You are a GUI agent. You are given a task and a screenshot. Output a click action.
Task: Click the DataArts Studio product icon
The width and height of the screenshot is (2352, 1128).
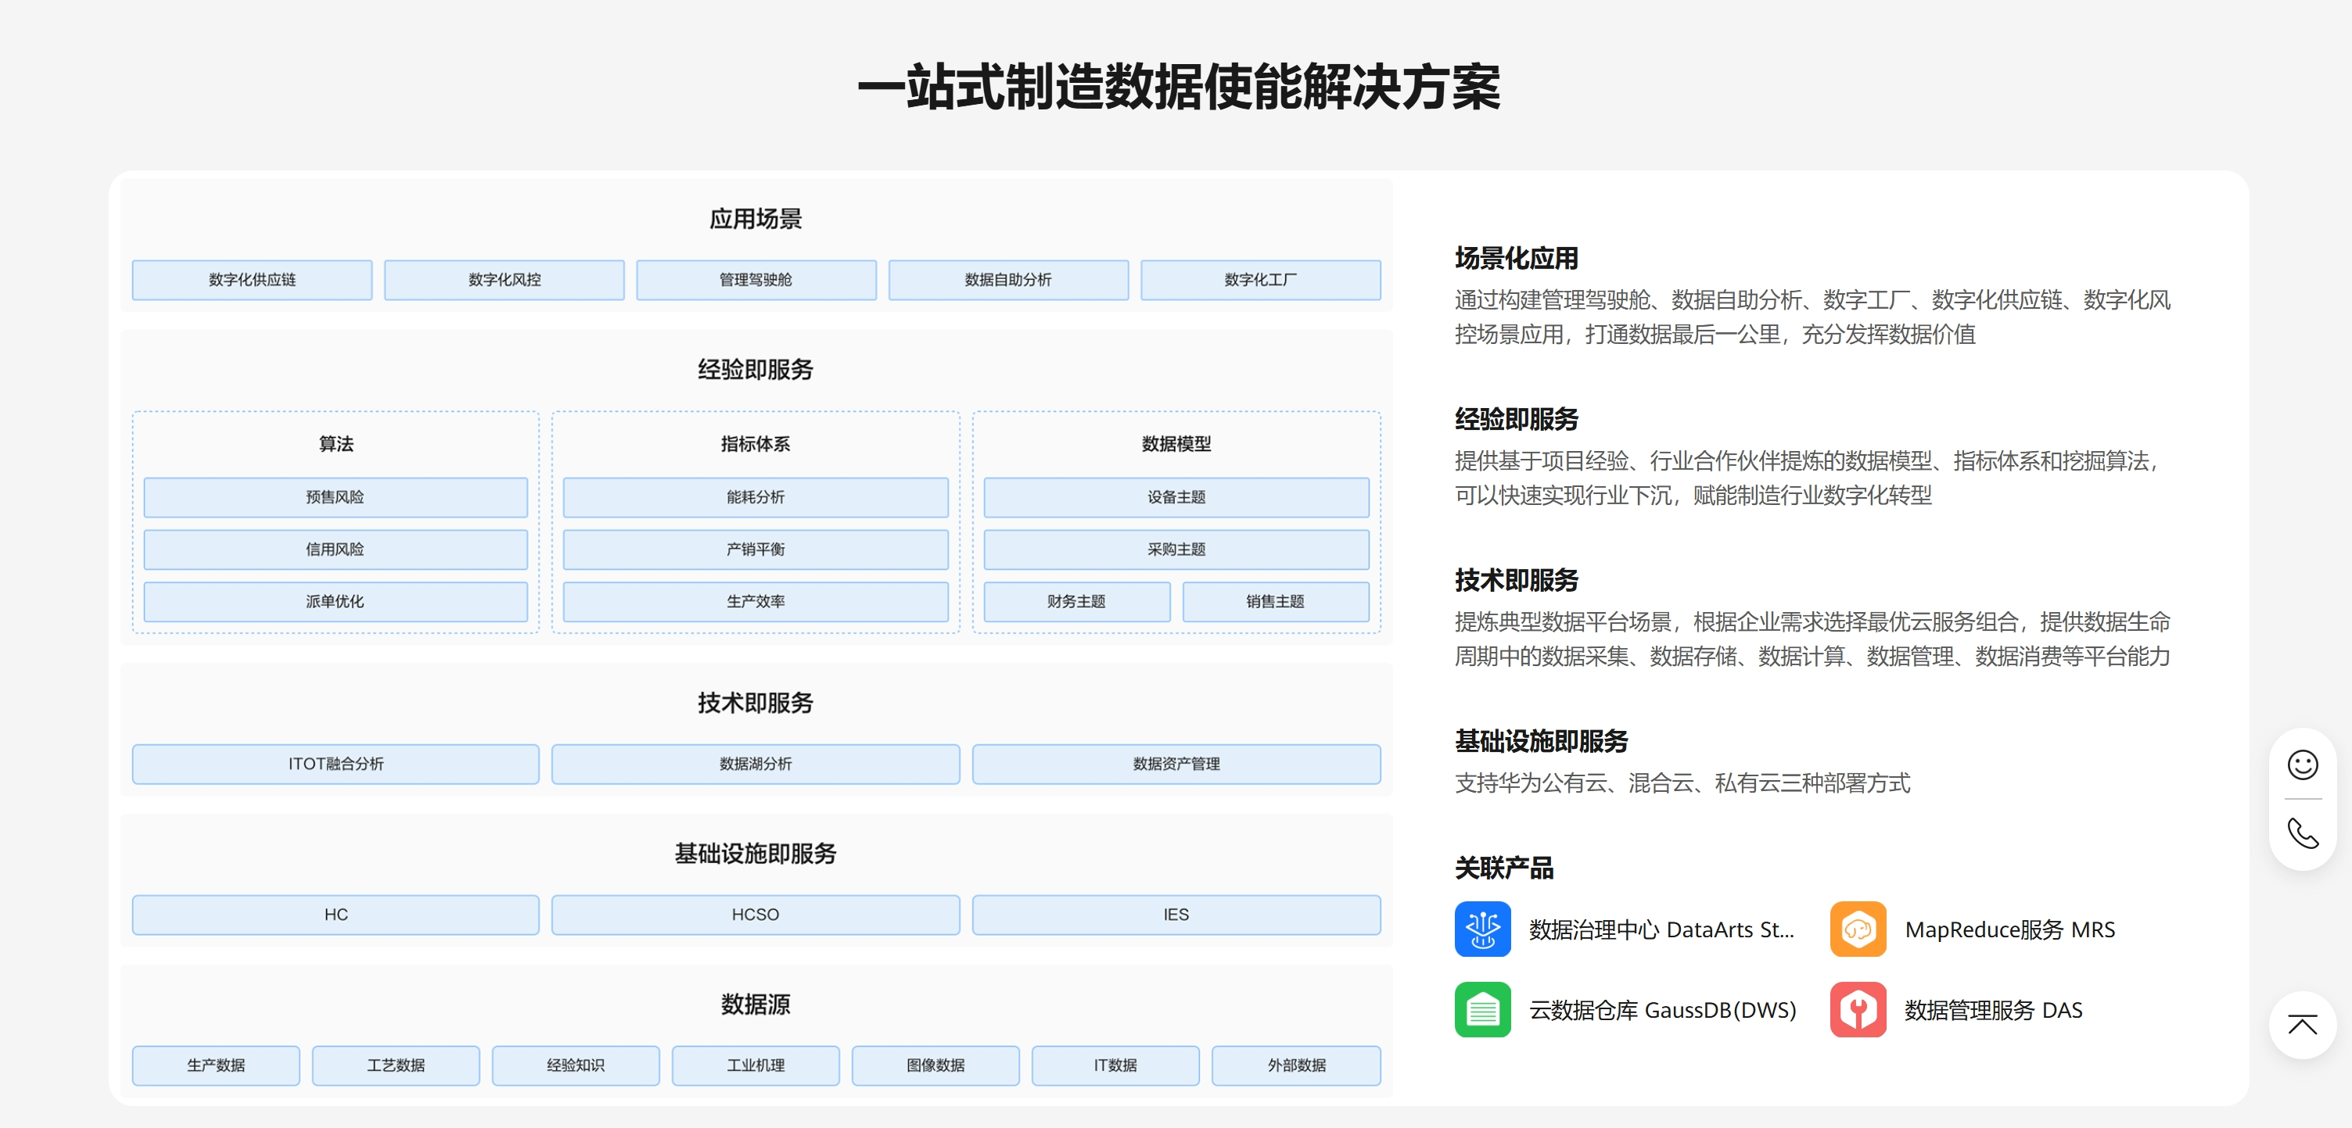point(1482,929)
